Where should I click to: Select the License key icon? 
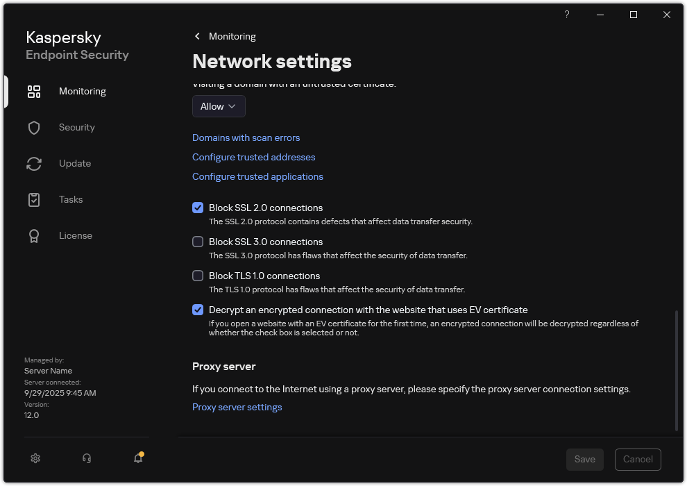point(34,235)
